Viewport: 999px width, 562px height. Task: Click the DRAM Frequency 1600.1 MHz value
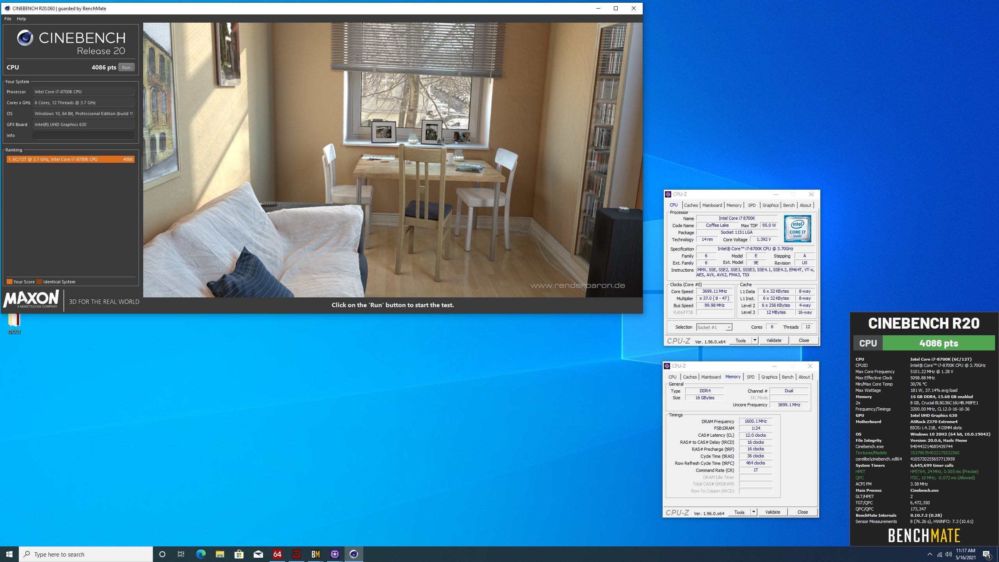(x=755, y=421)
